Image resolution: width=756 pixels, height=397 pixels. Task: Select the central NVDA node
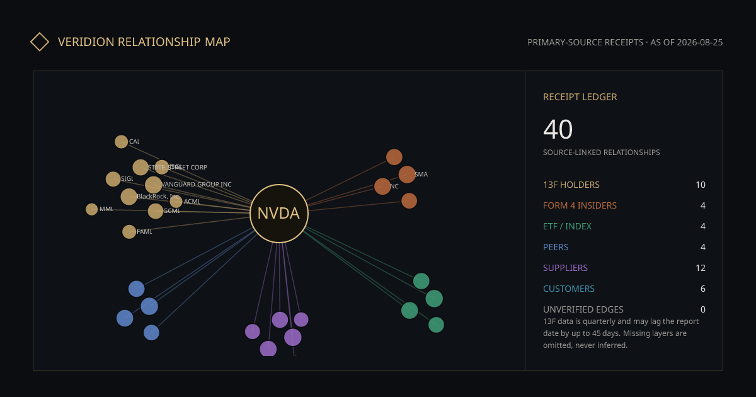point(279,214)
